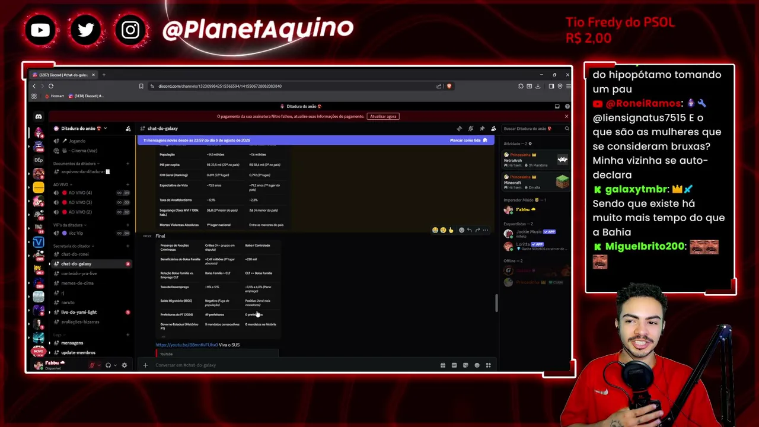Open a new browser tab
The image size is (759, 427).
tap(104, 75)
